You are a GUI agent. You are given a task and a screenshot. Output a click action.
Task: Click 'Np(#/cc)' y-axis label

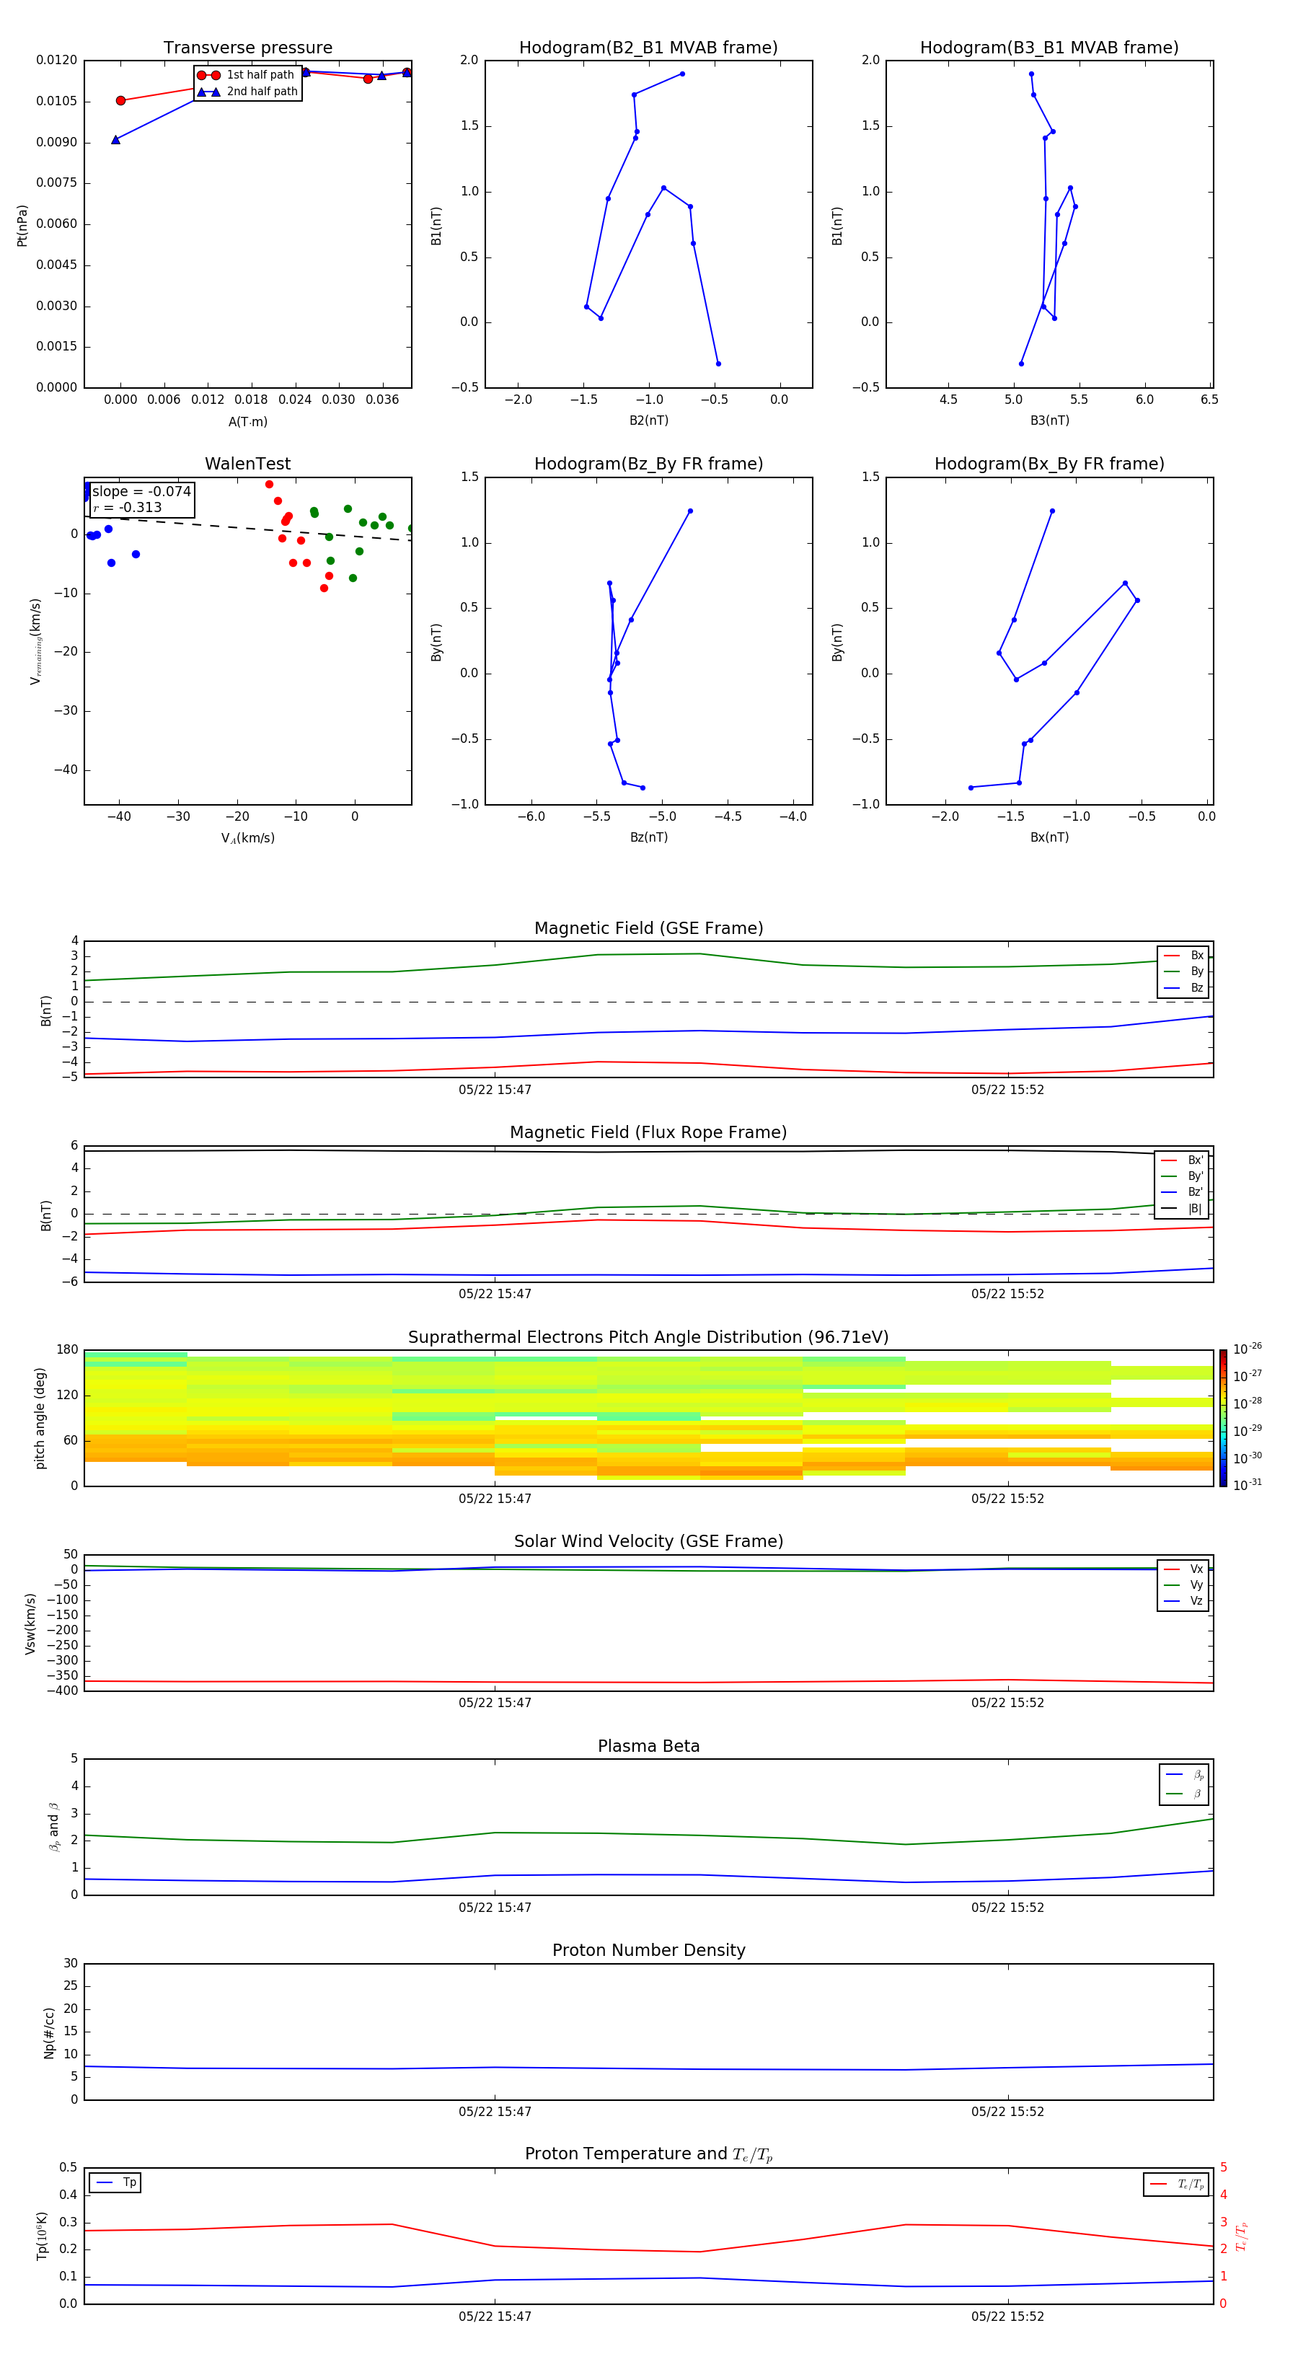(49, 2032)
